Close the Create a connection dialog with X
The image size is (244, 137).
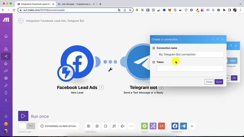(222, 40)
